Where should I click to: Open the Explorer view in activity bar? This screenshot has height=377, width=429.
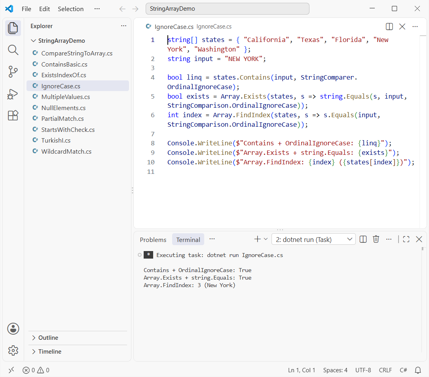coord(13,28)
